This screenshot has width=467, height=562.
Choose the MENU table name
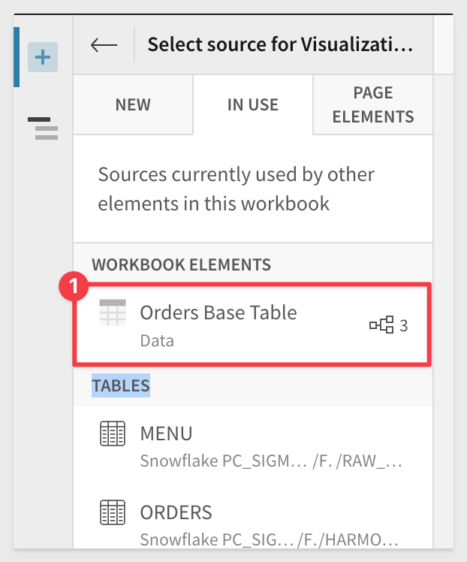coord(167,434)
